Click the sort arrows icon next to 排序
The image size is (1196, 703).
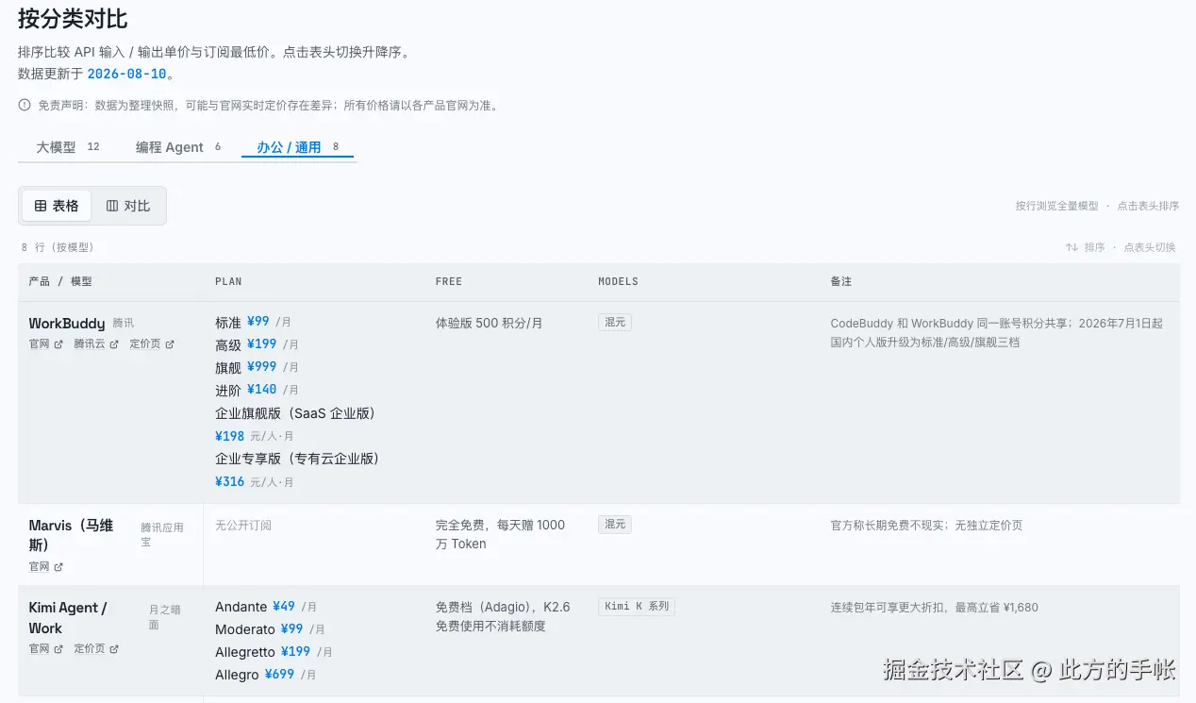[1071, 247]
